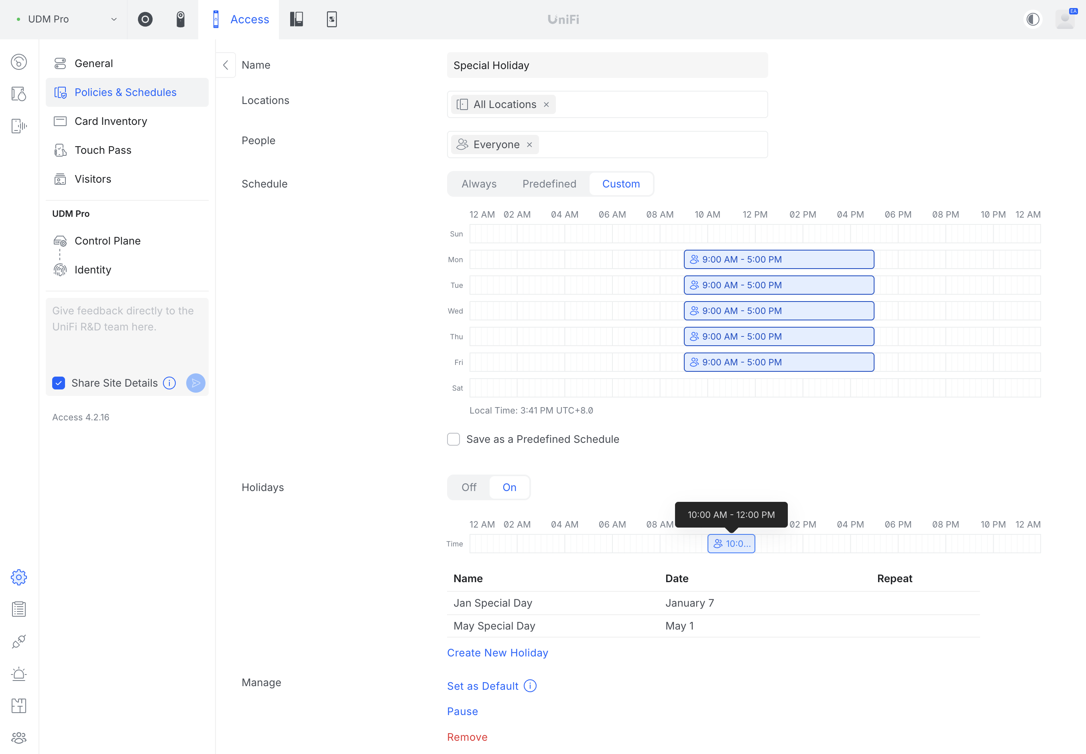Select the Predefined schedule tab
Viewport: 1086px width, 754px height.
[549, 184]
